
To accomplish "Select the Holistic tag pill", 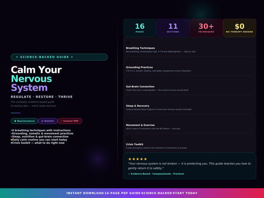I will [48, 121].
